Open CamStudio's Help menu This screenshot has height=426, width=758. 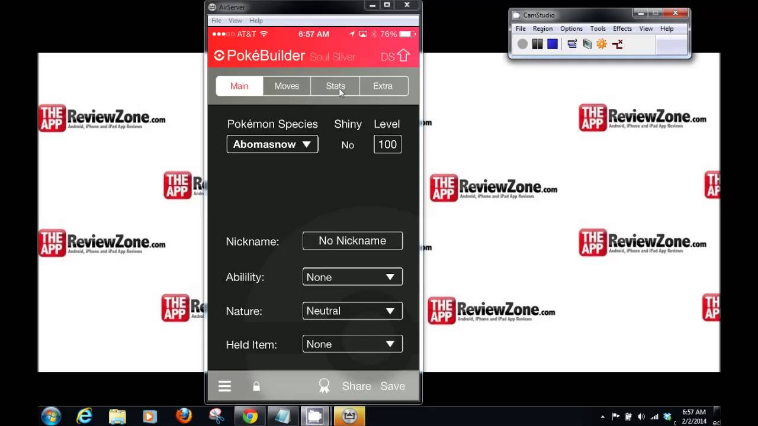(667, 28)
